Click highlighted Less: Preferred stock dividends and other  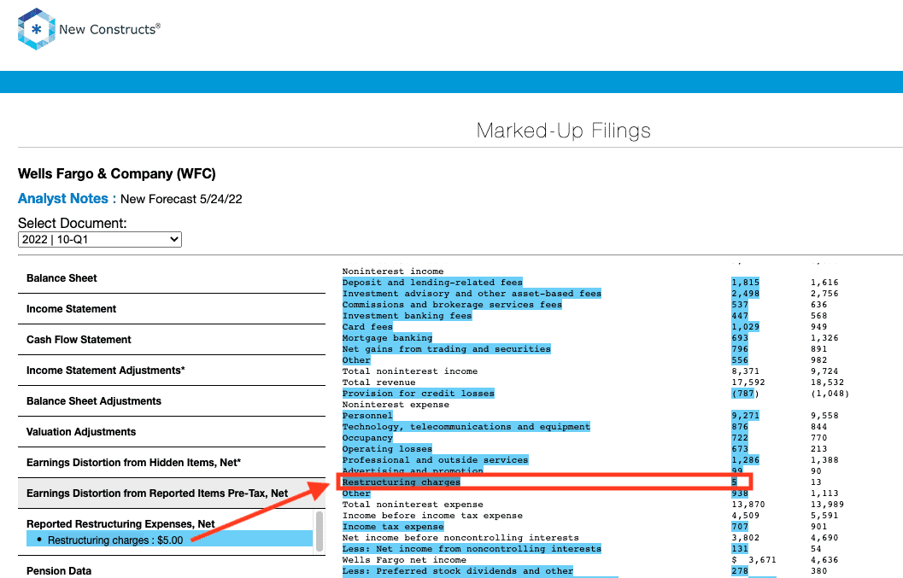458,571
